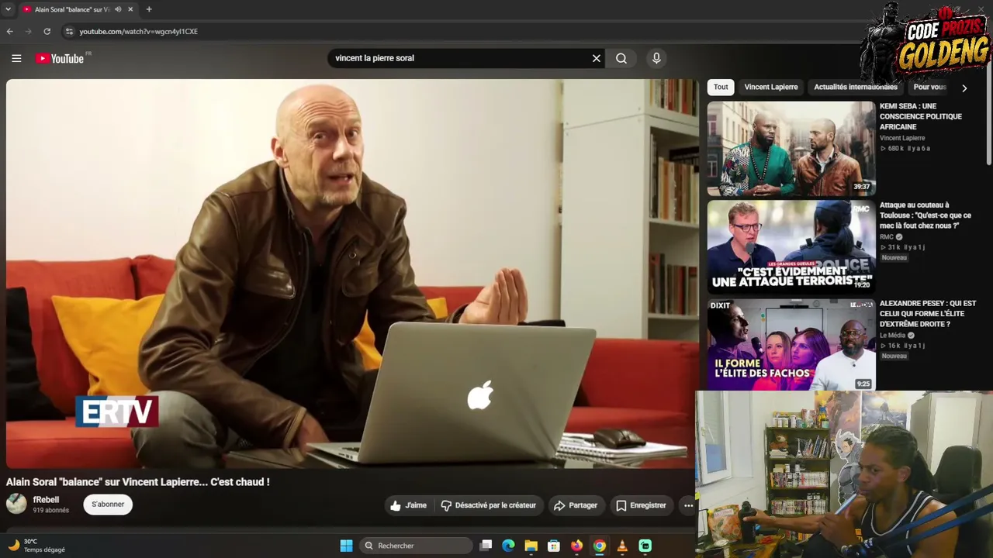
Task: Select the address bar URL
Action: click(x=138, y=32)
